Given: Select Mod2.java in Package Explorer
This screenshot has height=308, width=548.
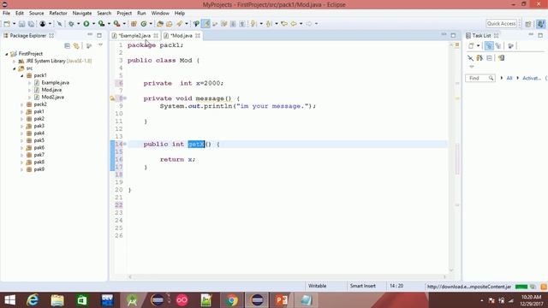Looking at the screenshot, I should coord(52,97).
